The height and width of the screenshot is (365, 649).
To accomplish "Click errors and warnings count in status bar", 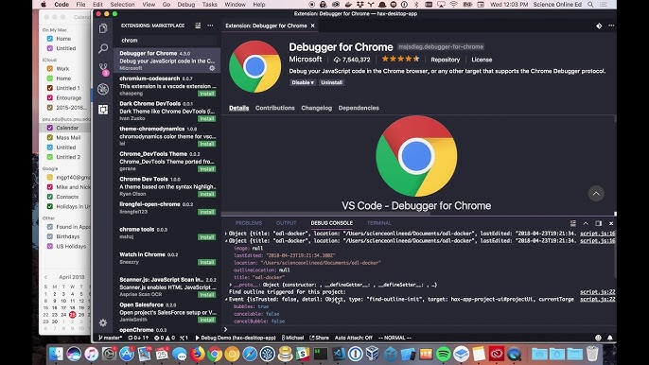I will (x=165, y=338).
